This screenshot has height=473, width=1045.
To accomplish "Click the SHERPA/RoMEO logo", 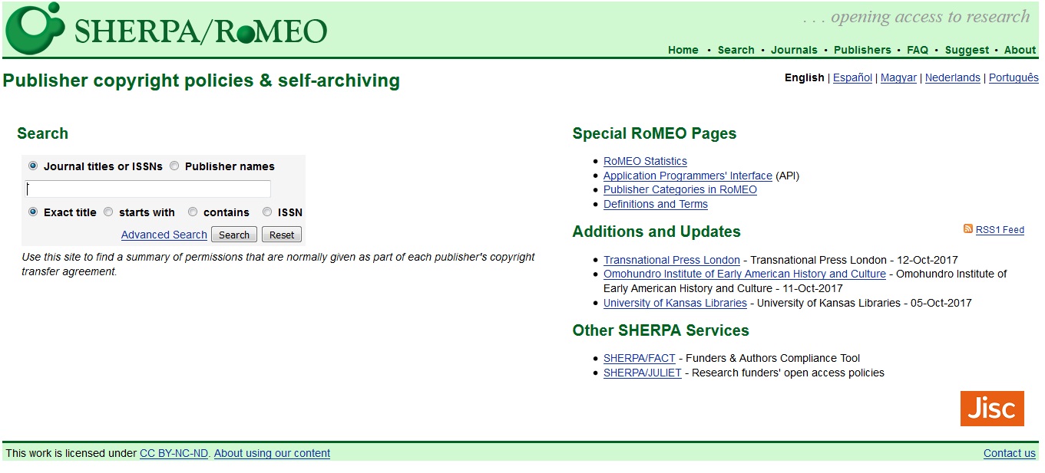I will coord(166,28).
